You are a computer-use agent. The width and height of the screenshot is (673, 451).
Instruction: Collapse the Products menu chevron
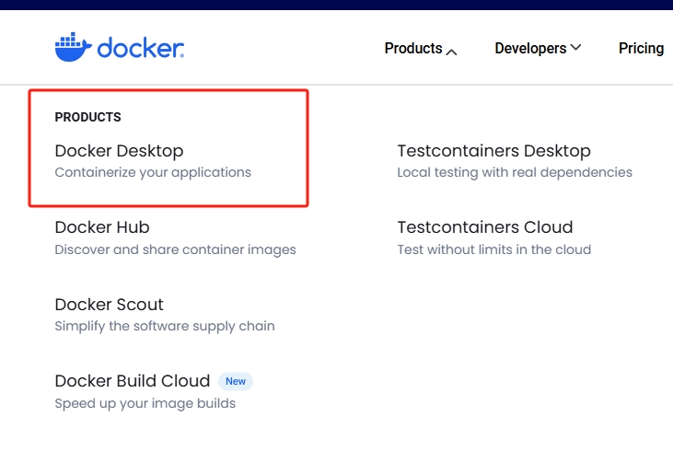(x=451, y=52)
